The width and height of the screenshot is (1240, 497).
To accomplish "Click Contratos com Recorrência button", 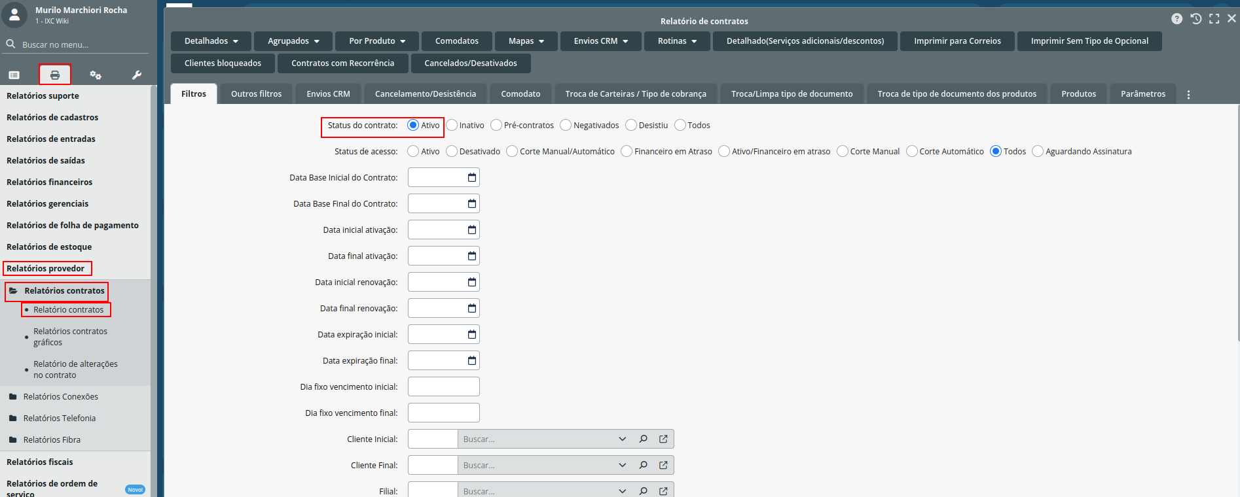I will pyautogui.click(x=343, y=63).
